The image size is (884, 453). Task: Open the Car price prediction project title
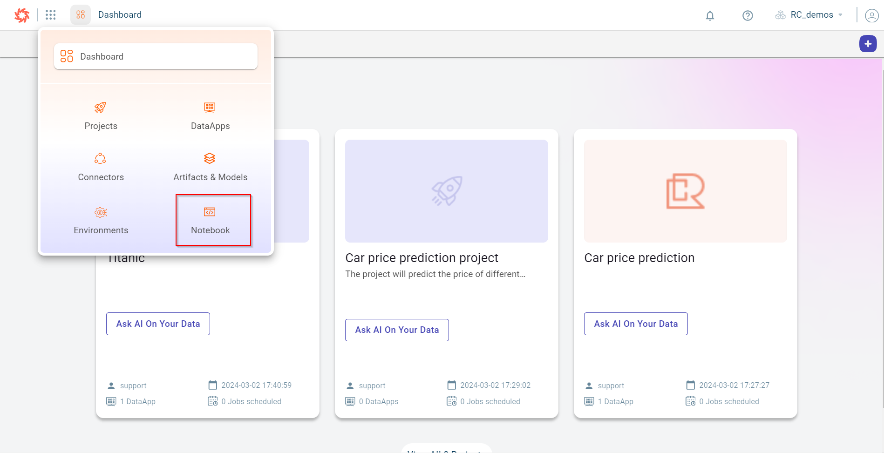tap(422, 257)
